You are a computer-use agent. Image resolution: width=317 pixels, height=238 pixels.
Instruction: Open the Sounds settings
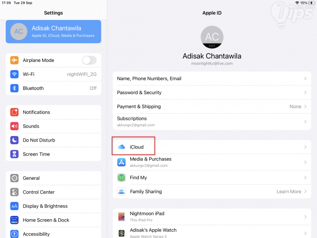coord(54,126)
